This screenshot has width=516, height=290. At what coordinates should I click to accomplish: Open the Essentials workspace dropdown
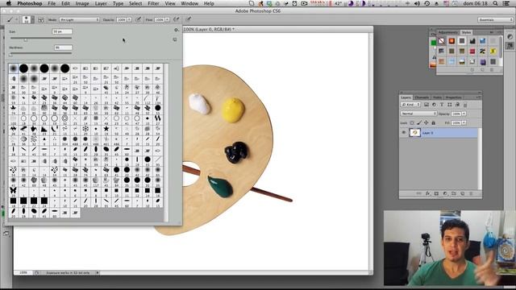tap(495, 19)
